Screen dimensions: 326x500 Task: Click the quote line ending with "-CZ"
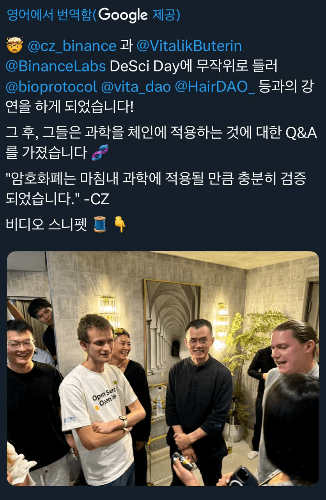[156, 189]
